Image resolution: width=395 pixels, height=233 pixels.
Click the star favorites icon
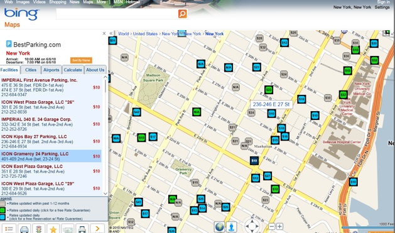pyautogui.click(x=53, y=229)
